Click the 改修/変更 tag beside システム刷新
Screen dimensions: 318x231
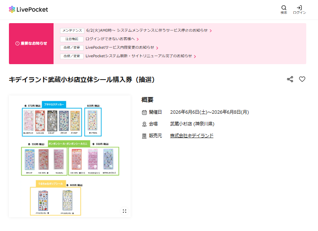[x=72, y=56]
